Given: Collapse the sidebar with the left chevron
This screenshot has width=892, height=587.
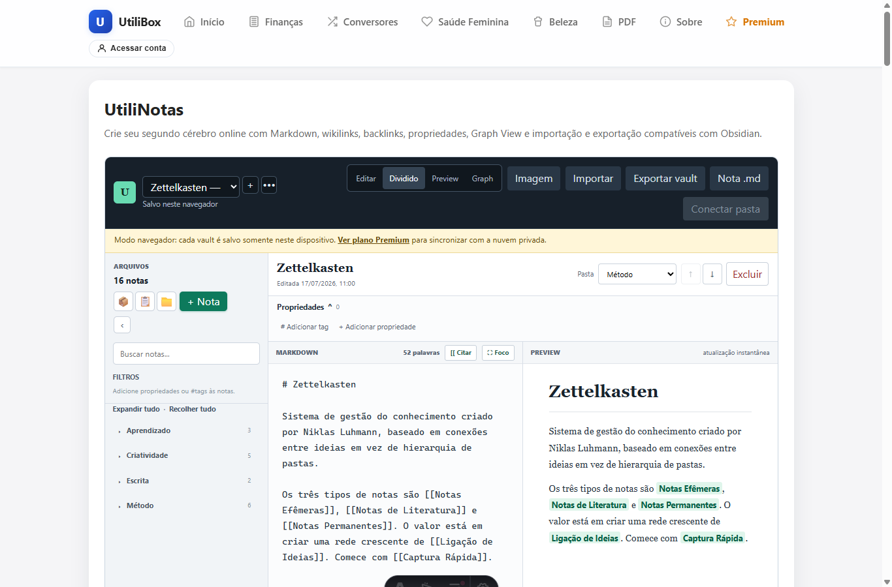Looking at the screenshot, I should pos(122,325).
